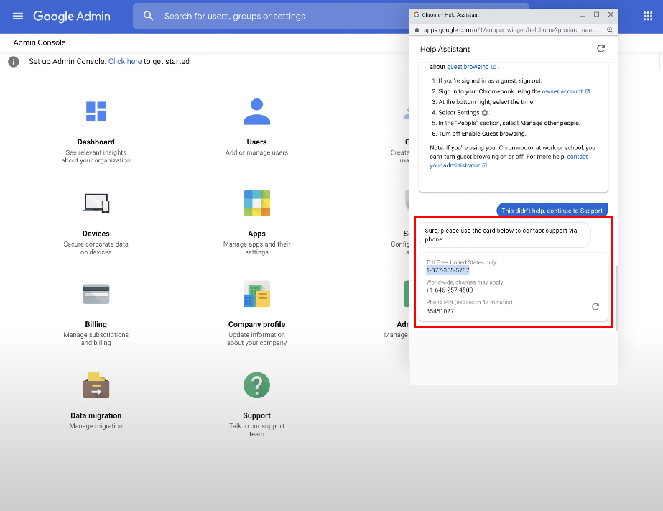
Task: Click the search field for users or groups
Action: tap(273, 16)
